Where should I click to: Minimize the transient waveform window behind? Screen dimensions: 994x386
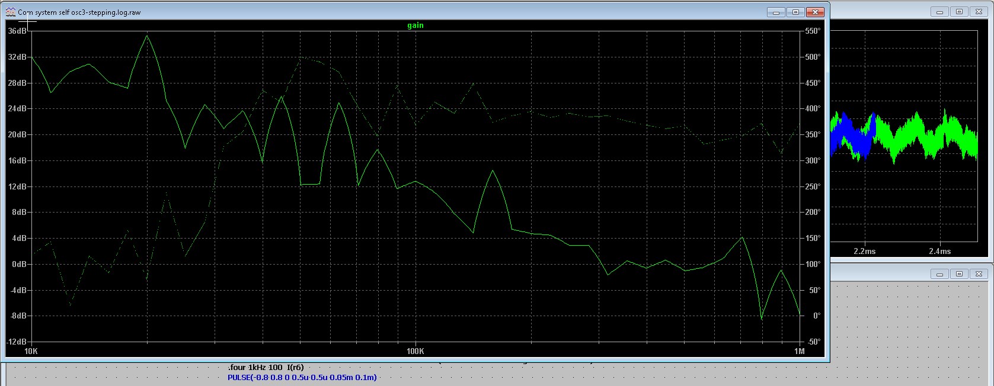939,11
